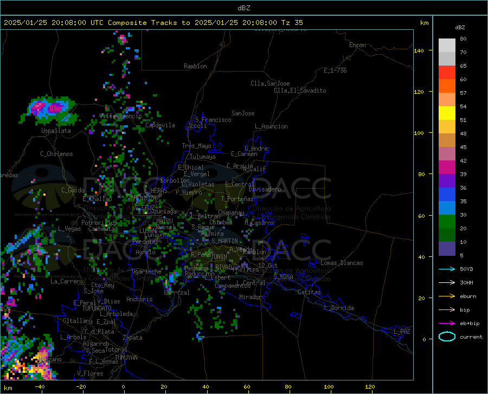Image resolution: width=488 pixels, height=394 pixels.
Task: Click the Ramblon label near the top
Action: 195,66
